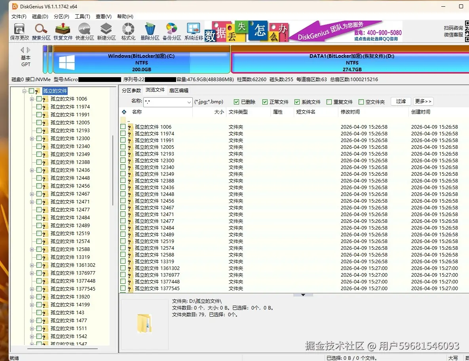
Task: Open the 备份分区 backup partition tool
Action: (172, 31)
